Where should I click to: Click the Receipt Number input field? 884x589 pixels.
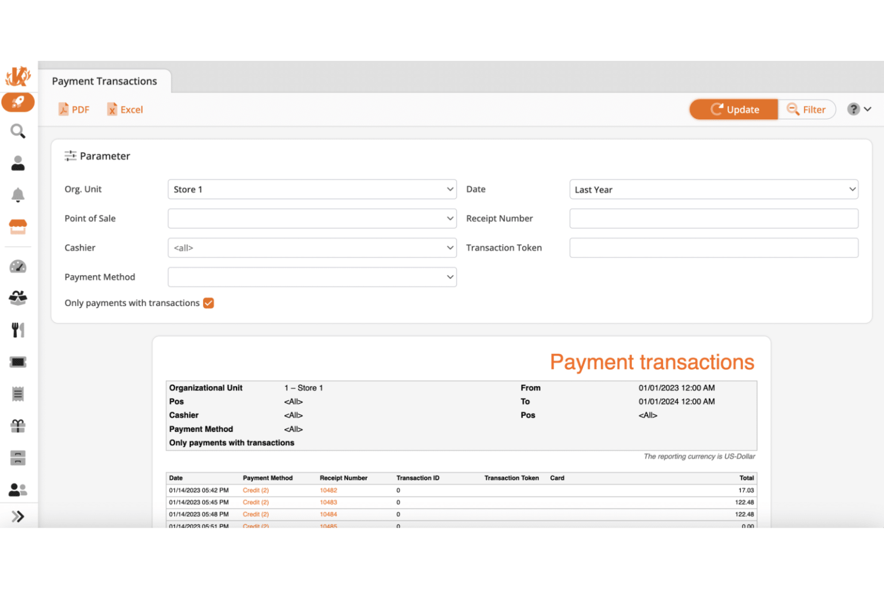(x=714, y=218)
